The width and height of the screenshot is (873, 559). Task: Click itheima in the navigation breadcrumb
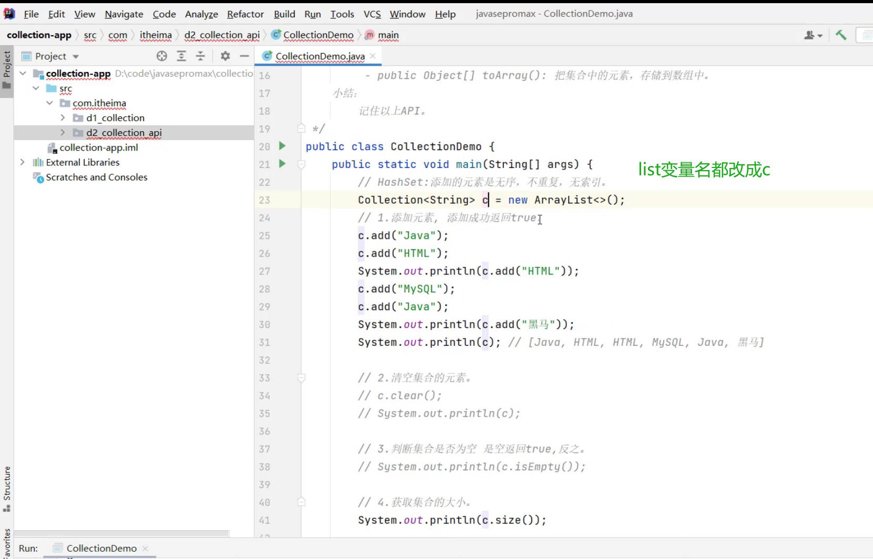coord(156,35)
